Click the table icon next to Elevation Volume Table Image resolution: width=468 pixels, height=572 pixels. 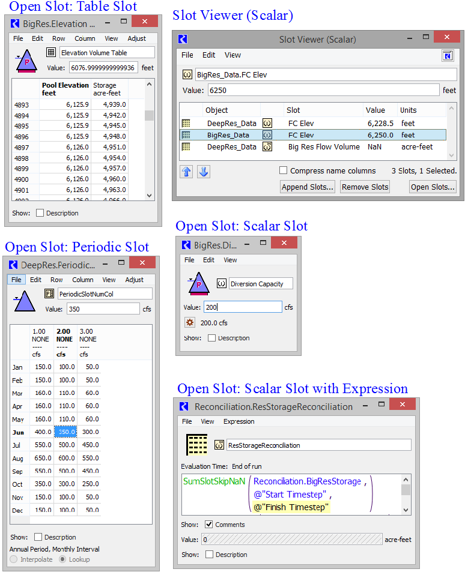tap(51, 53)
